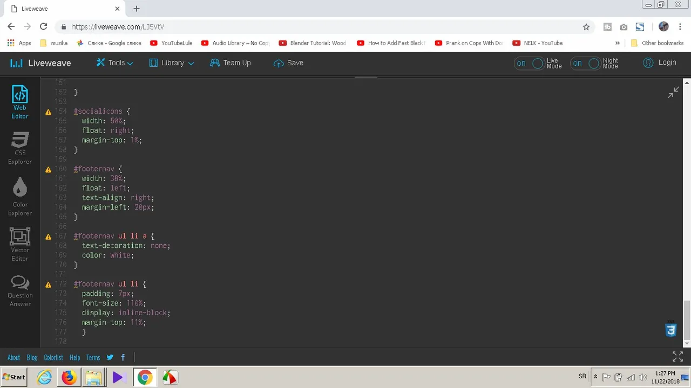Click the editor vertical scrollbar thumb
This screenshot has height=388, width=691.
click(687, 318)
